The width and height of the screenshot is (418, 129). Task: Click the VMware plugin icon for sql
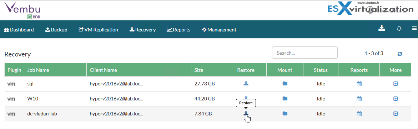(x=11, y=84)
